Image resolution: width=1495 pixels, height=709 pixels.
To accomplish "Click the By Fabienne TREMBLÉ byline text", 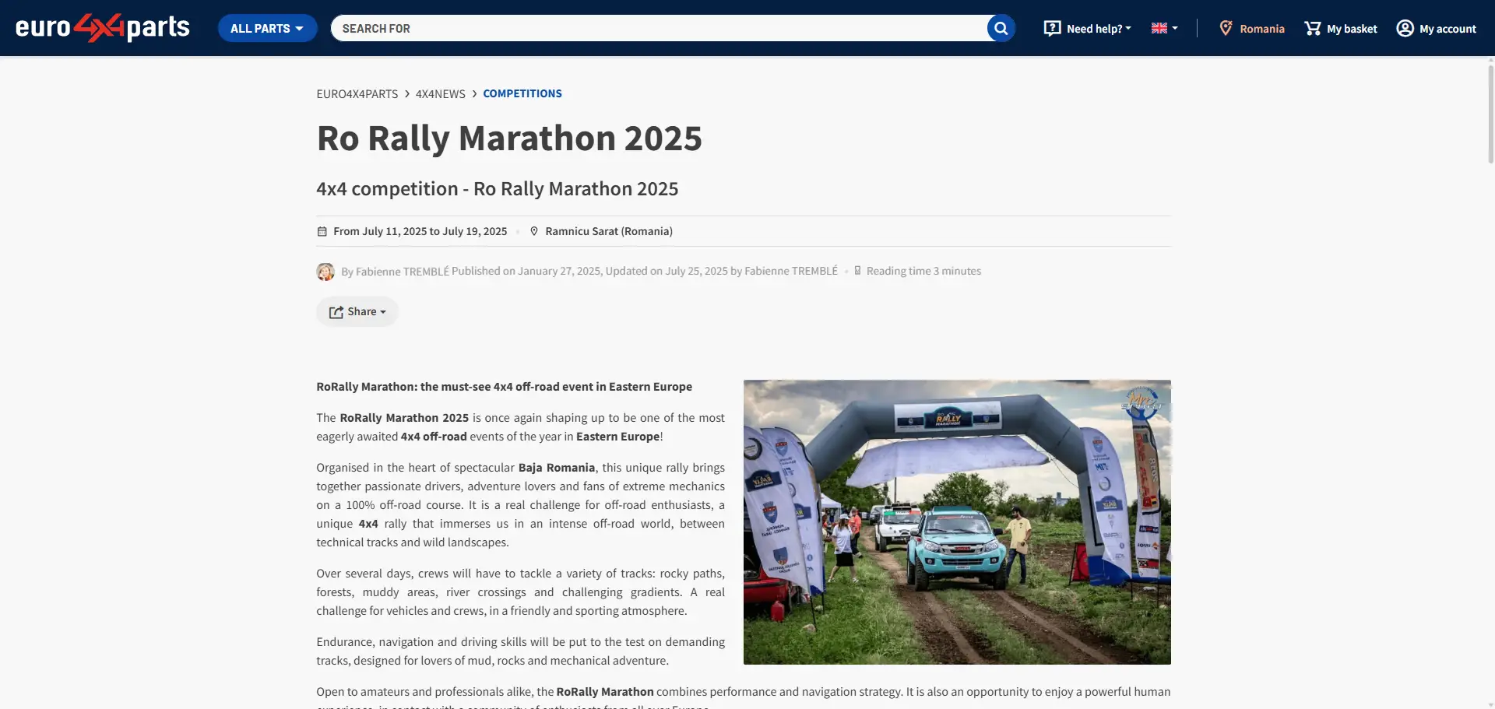I will tap(395, 272).
